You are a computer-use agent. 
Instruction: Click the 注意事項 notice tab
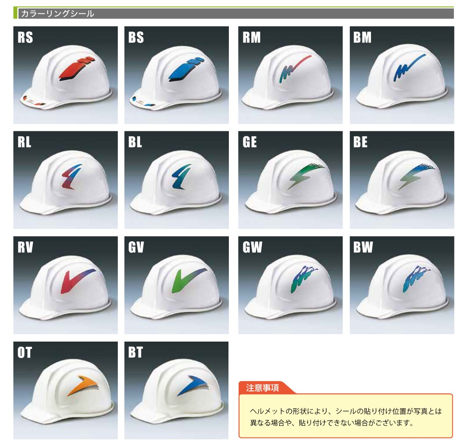point(262,387)
